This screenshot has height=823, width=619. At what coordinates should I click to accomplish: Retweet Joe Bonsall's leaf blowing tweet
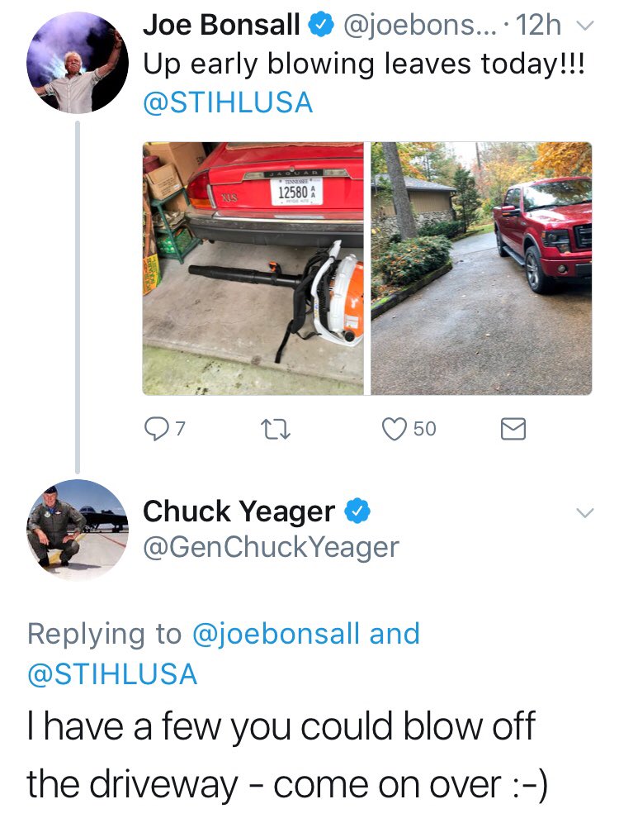(x=276, y=429)
